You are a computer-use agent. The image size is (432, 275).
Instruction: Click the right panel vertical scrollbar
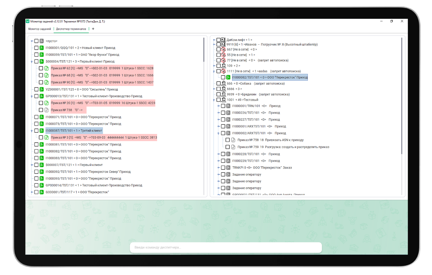pyautogui.click(x=402, y=96)
